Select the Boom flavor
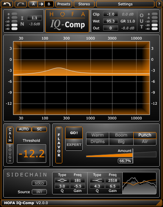Screen dimensions: 163x207 (121, 135)
